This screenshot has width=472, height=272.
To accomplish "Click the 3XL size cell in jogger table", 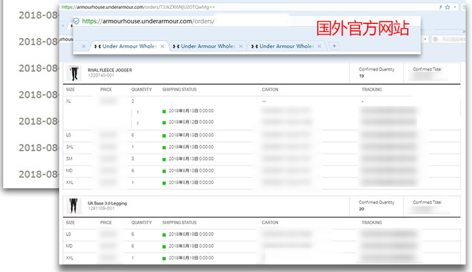I will pos(69,147).
